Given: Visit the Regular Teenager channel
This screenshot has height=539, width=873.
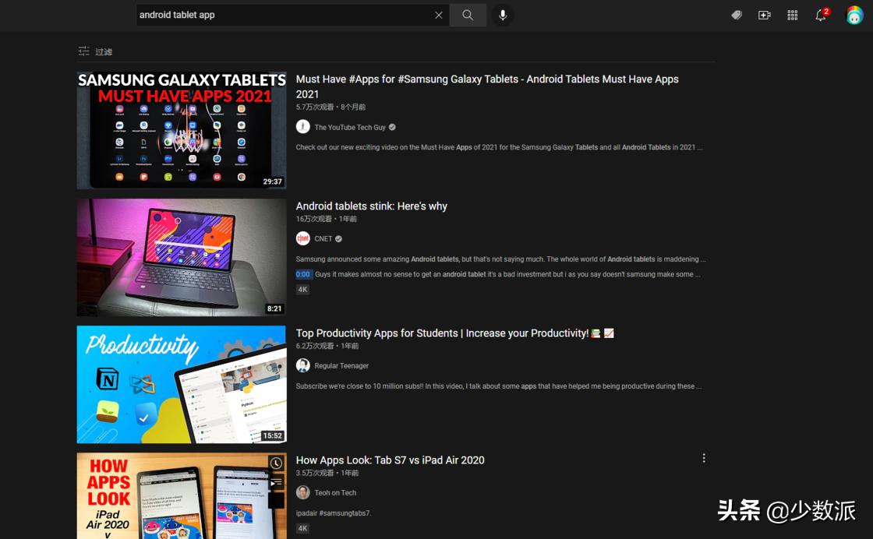Looking at the screenshot, I should (341, 365).
